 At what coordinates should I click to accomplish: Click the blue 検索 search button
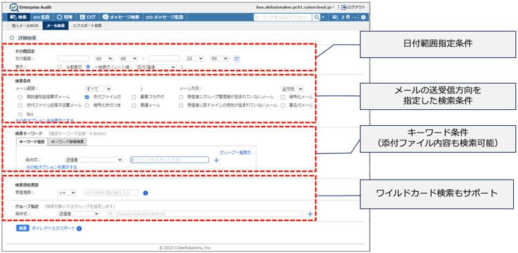(23, 228)
